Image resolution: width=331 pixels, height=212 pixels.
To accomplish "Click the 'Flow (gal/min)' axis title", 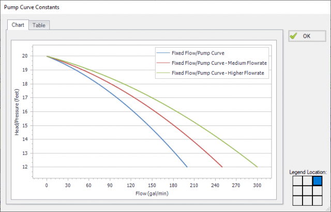I will click(152, 193).
